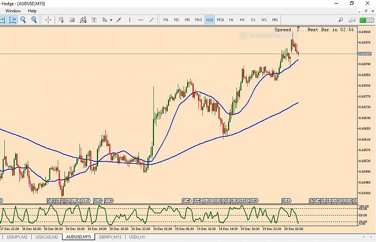The width and height of the screenshot is (376, 242).
Task: Minimize the main Hedge window
Action: 336,4
